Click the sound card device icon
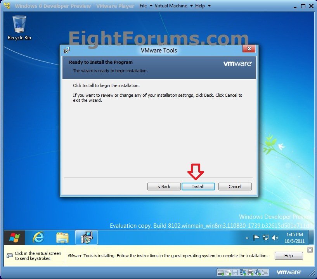The image size is (317, 279). coord(258,272)
